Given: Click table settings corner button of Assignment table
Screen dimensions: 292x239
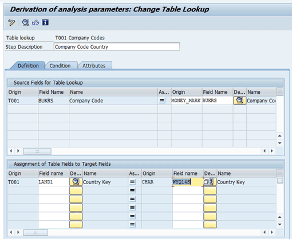Looking at the screenshot, I should click(280, 173).
